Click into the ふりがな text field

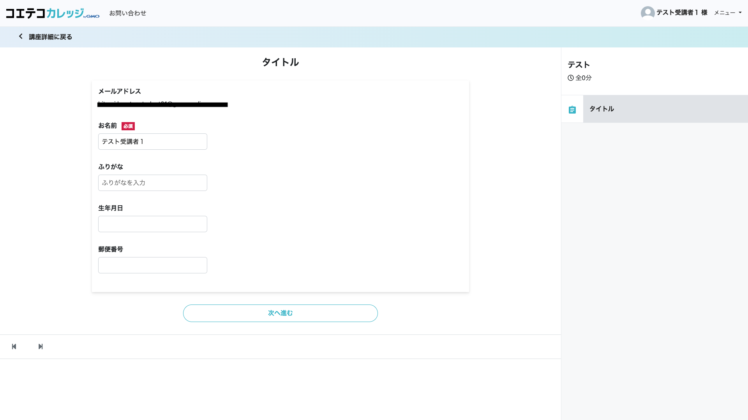152,183
